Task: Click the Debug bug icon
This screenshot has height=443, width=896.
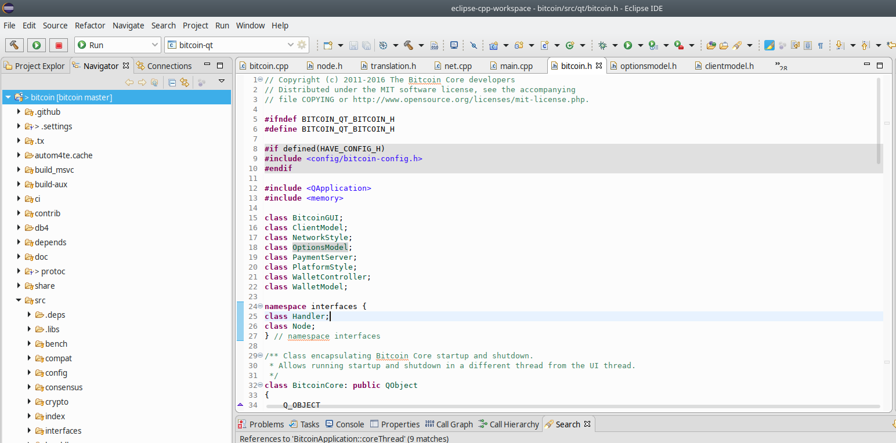Action: [602, 45]
